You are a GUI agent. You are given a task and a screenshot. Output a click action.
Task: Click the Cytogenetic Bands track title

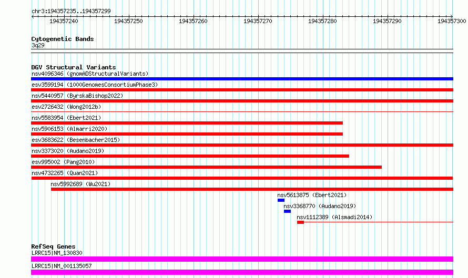[x=63, y=39]
